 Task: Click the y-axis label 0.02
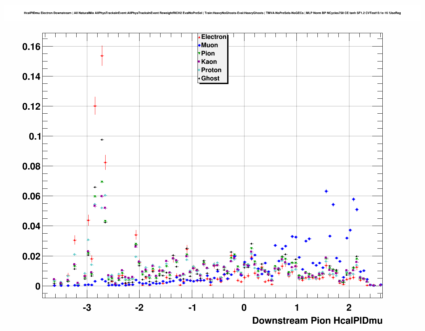pyautogui.click(x=31, y=257)
